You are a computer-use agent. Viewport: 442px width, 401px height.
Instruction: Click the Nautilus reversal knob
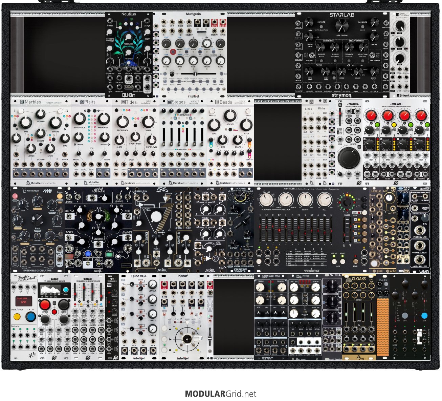coord(129,52)
